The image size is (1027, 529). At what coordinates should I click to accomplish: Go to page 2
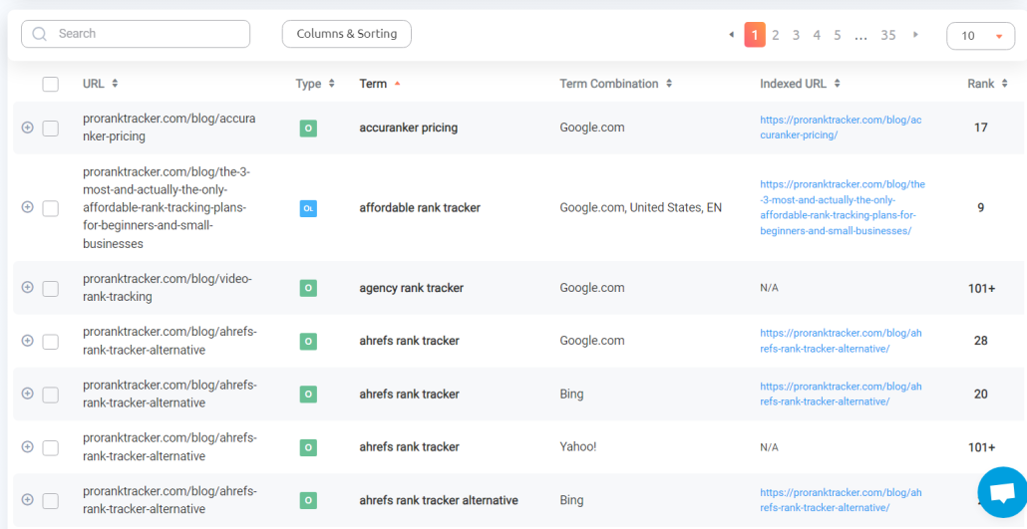[x=776, y=35]
